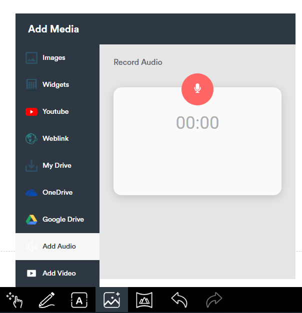Click the Record Audio heading
Image resolution: width=302 pixels, height=313 pixels.
click(138, 62)
